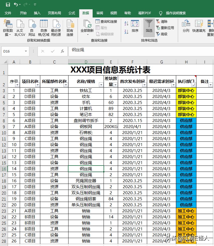The image size is (214, 246).
Task: Click the title XXX项目信息系统计表
Action: pyautogui.click(x=110, y=70)
